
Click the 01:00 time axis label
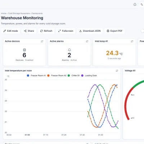tap(27, 135)
